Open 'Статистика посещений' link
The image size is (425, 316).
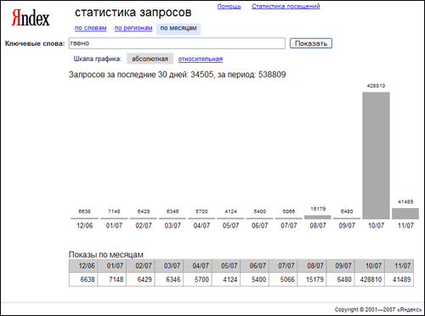286,6
